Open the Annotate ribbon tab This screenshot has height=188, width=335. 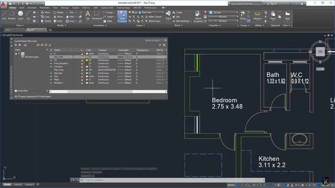point(32,8)
